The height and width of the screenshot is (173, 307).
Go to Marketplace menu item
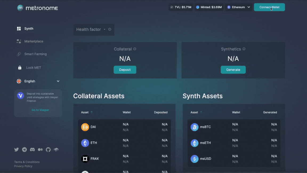(x=34, y=41)
